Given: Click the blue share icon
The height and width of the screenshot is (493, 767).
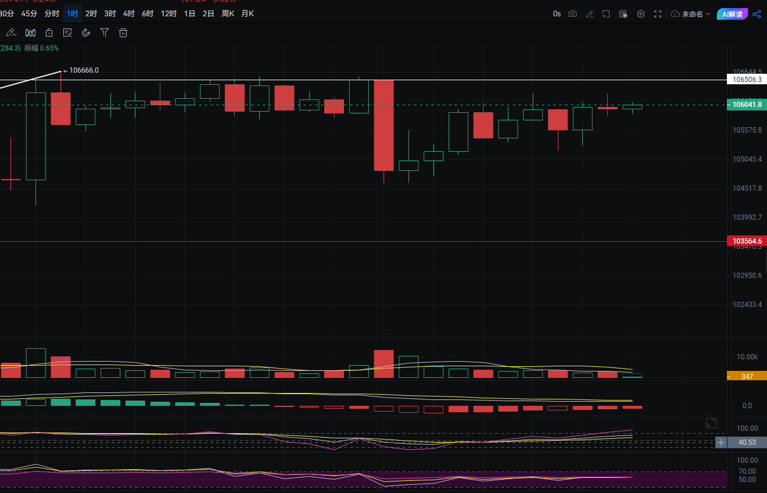Looking at the screenshot, I should pos(757,14).
